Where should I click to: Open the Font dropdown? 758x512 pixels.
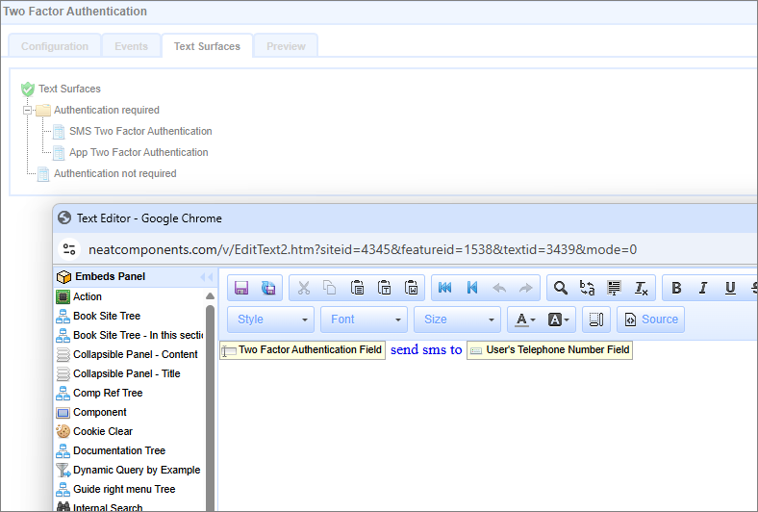(x=365, y=320)
